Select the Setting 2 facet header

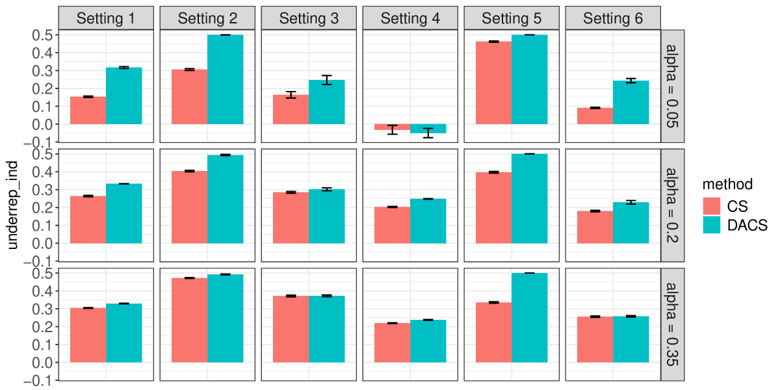[x=207, y=18]
